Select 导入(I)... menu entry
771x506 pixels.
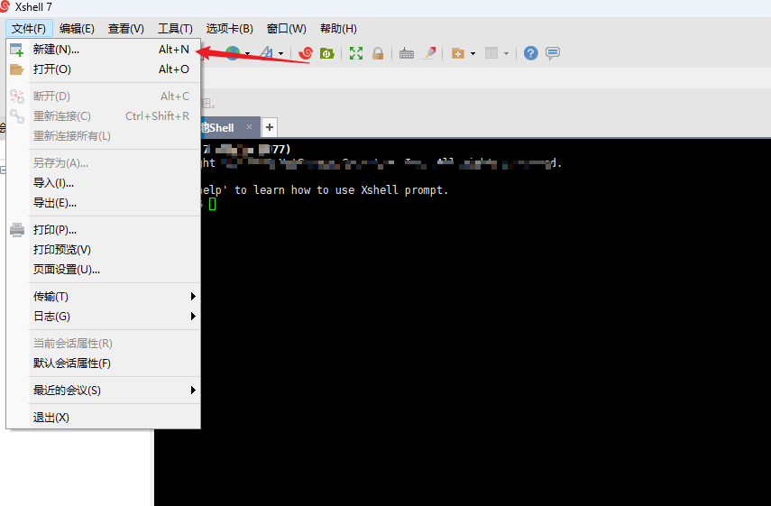pos(104,183)
